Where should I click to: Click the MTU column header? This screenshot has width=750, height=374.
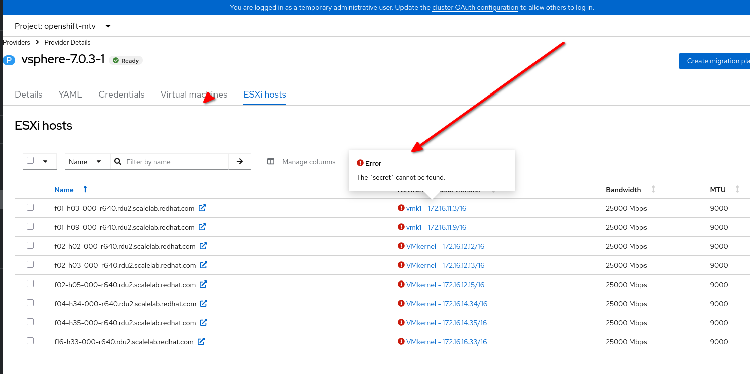718,190
